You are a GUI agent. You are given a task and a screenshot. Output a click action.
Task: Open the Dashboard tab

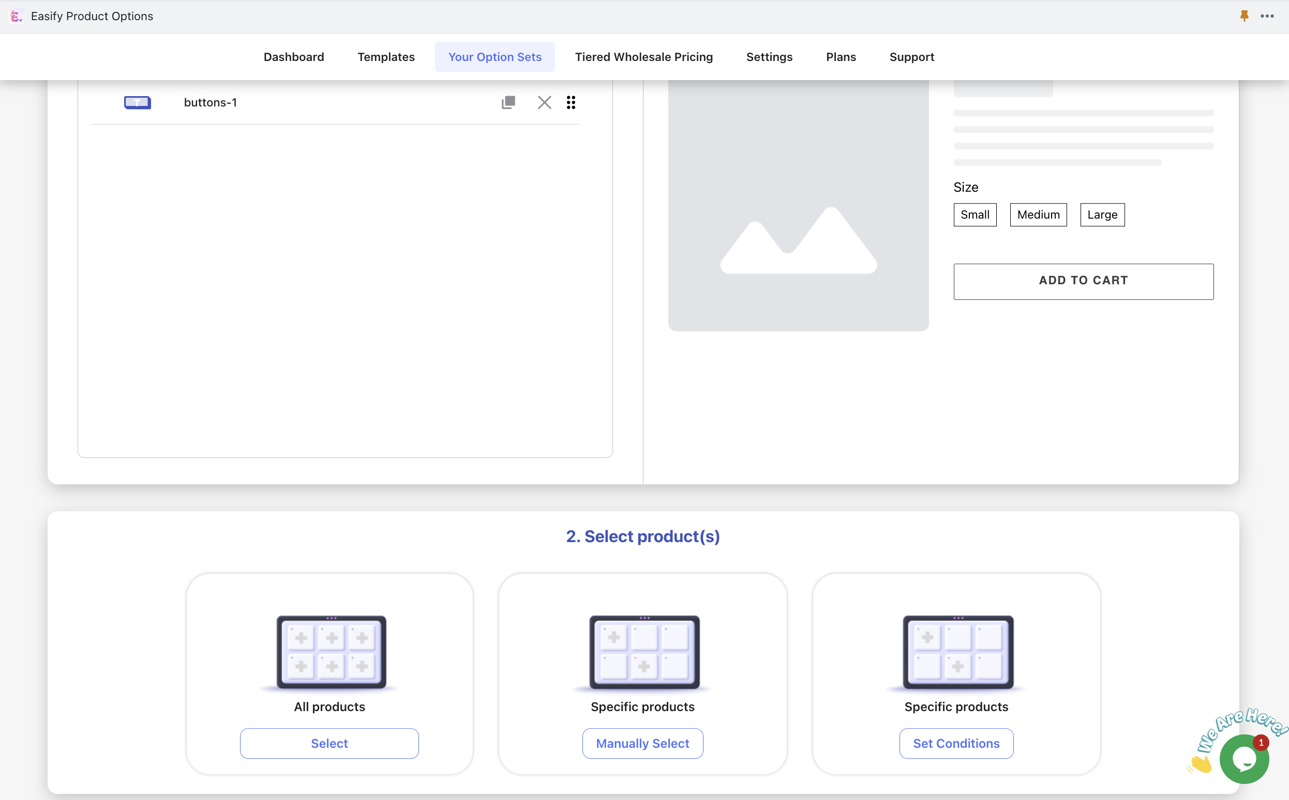tap(293, 57)
